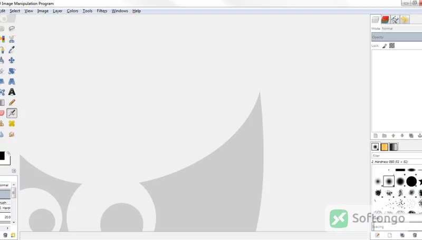The image size is (422, 240).
Task: Select the Blend gradient tool
Action: 2,102
